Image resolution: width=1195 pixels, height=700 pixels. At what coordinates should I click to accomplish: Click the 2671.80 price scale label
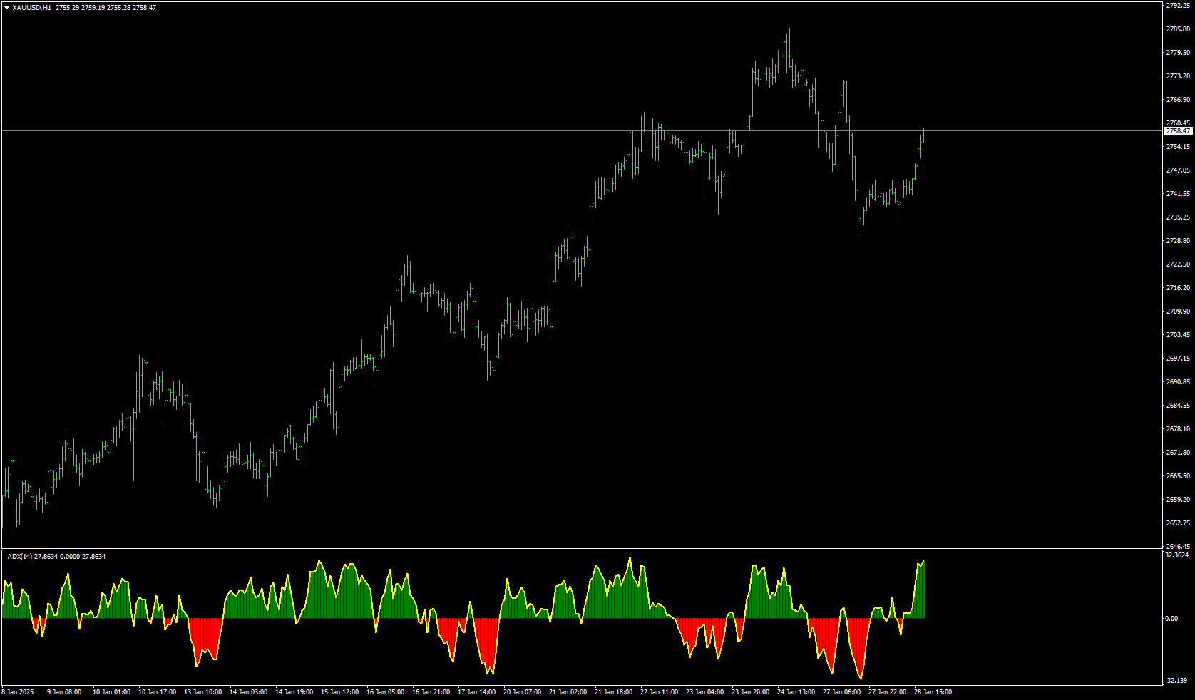pyautogui.click(x=1178, y=453)
